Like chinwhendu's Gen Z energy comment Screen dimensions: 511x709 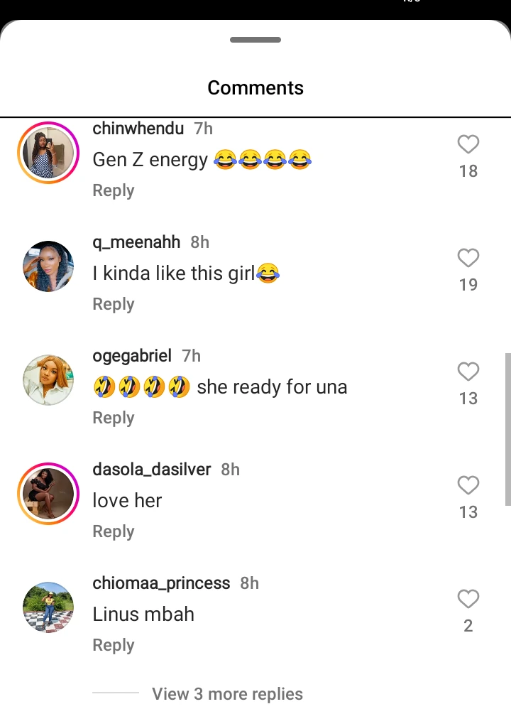tap(468, 145)
